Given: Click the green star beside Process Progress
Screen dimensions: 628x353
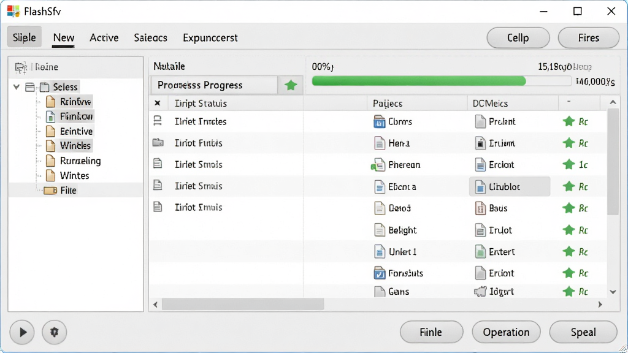Looking at the screenshot, I should coord(290,85).
